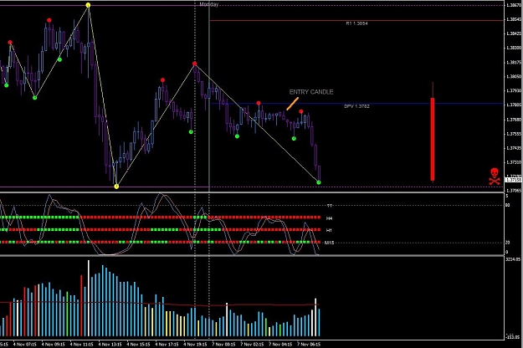Click the 1.37065 price axis label
The image size is (523, 348).
pyautogui.click(x=514, y=191)
